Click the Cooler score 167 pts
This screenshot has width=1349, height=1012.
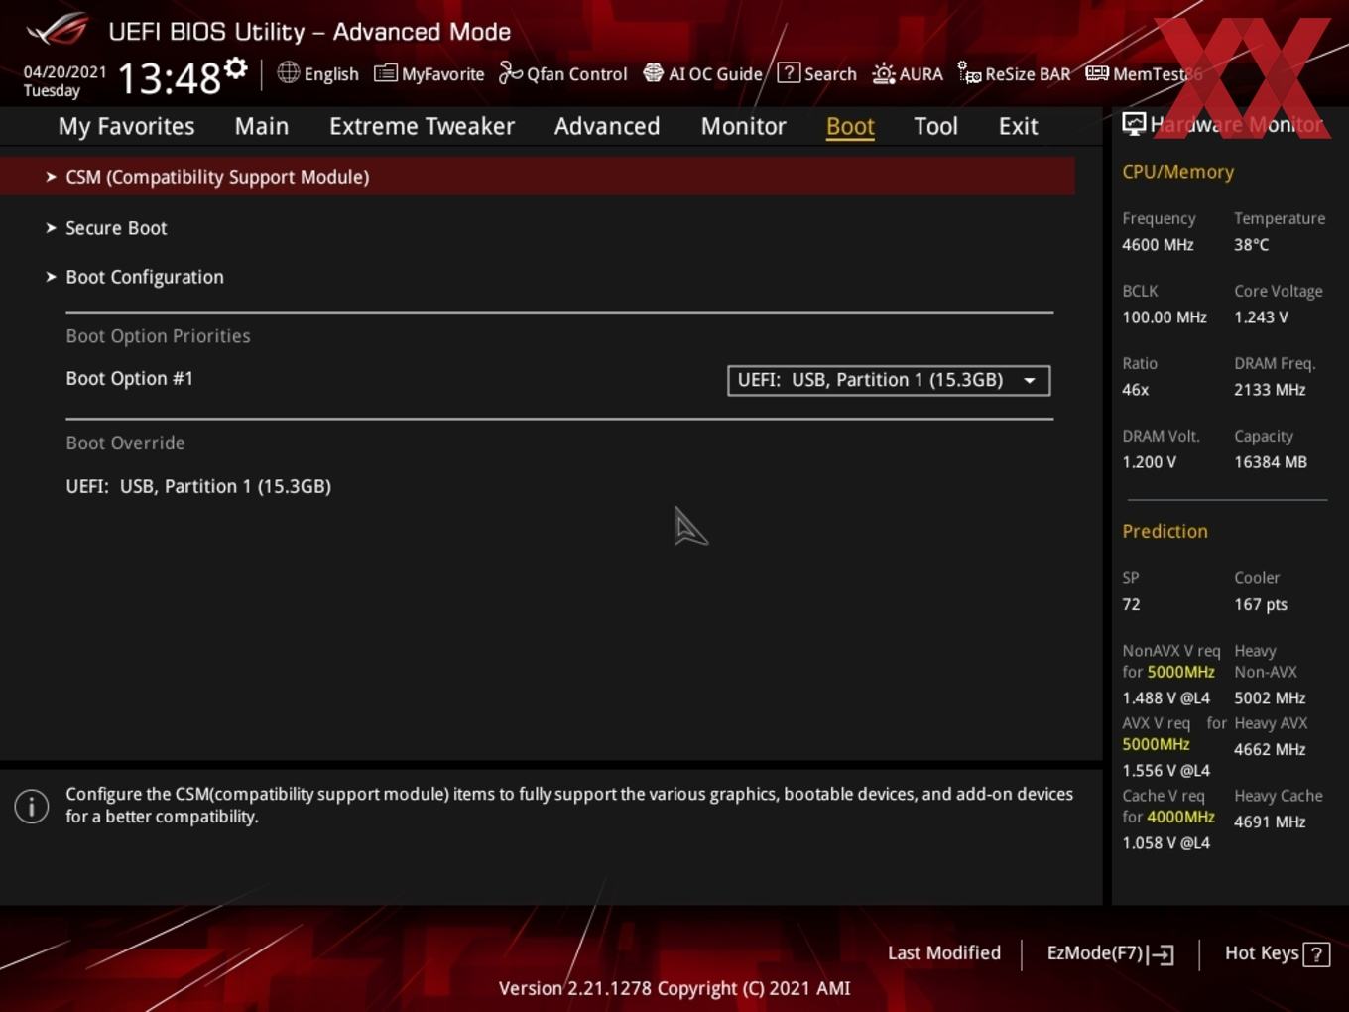coord(1261,604)
